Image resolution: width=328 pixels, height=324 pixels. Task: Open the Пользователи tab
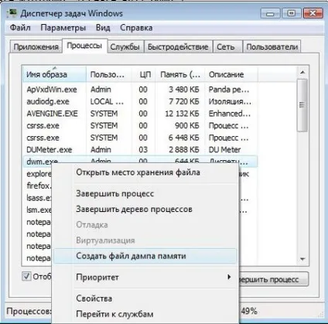point(272,47)
